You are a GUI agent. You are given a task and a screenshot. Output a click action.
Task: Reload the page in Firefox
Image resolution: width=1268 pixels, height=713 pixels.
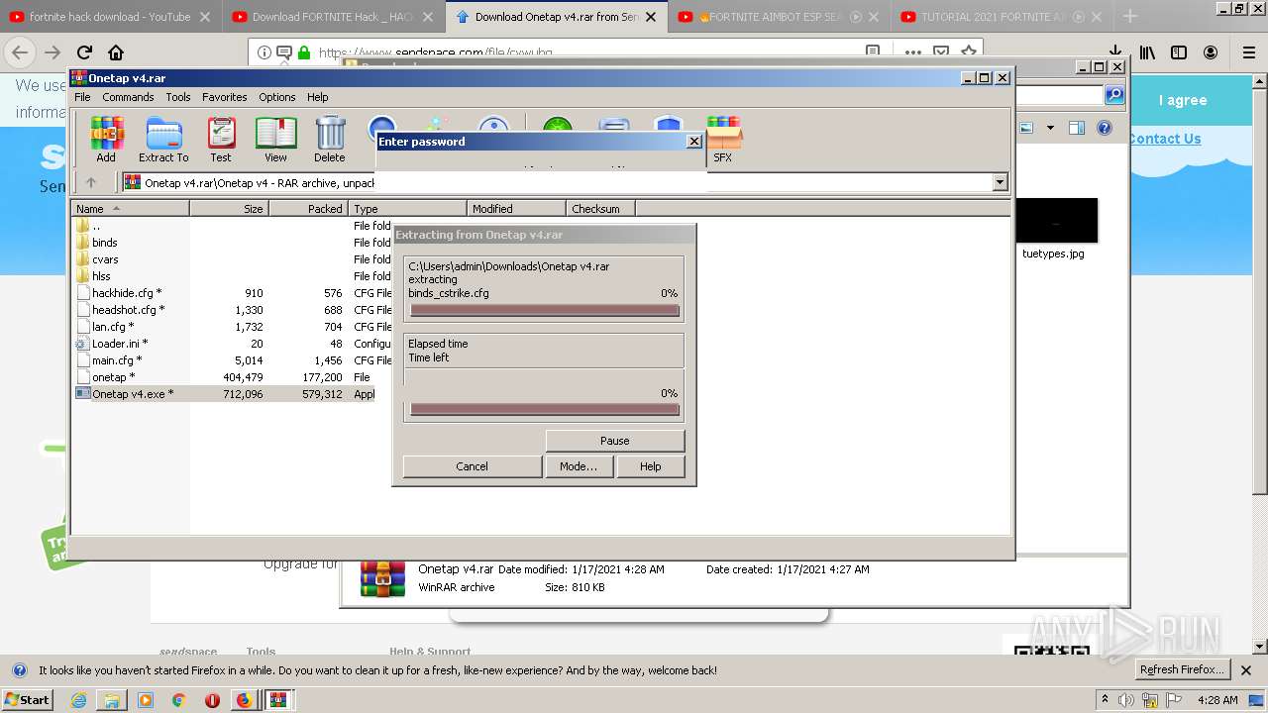click(84, 52)
